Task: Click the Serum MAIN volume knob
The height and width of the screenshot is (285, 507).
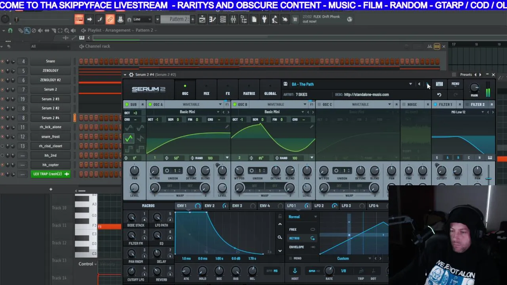Action: 475,88
